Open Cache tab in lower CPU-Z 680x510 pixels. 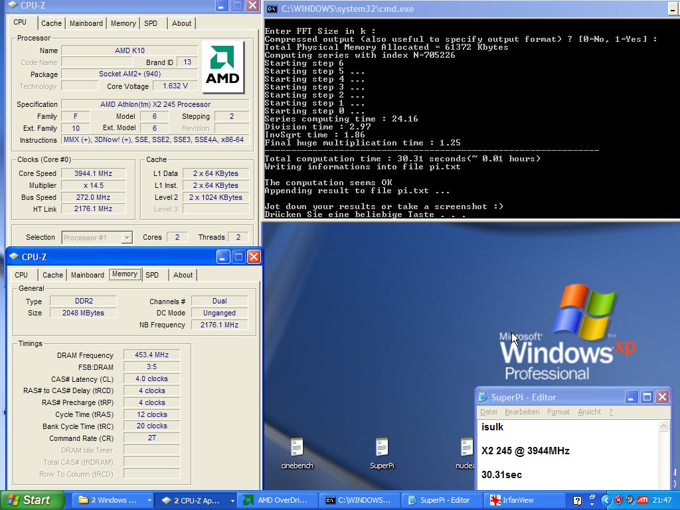[x=53, y=275]
